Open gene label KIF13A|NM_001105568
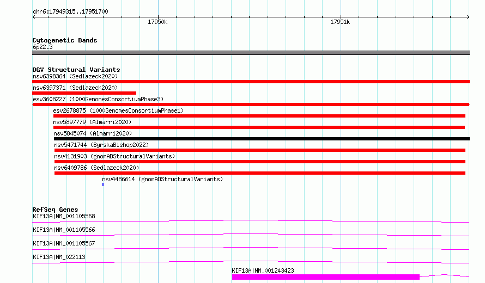The height and width of the screenshot is (283, 485). (x=64, y=216)
